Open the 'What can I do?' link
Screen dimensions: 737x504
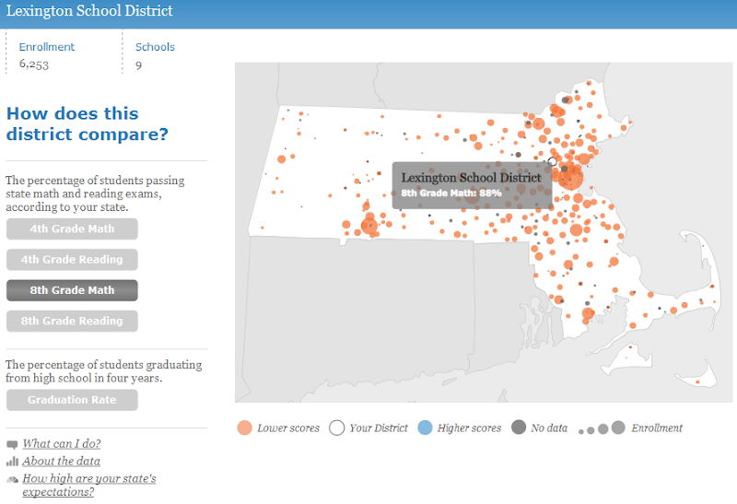[x=62, y=444]
